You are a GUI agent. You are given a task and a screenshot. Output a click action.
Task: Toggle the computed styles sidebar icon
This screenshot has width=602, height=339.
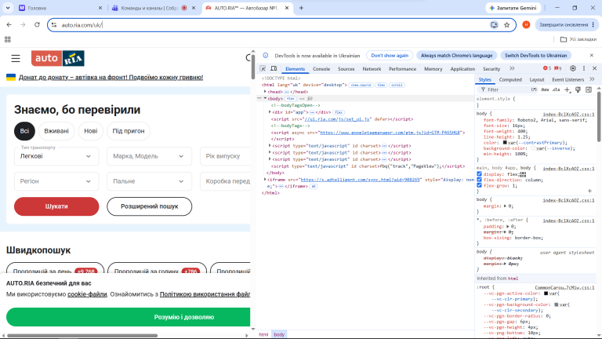pyautogui.click(x=589, y=89)
